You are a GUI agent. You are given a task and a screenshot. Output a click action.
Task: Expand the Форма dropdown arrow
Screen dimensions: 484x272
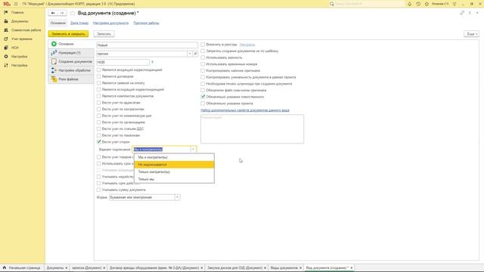click(178, 197)
